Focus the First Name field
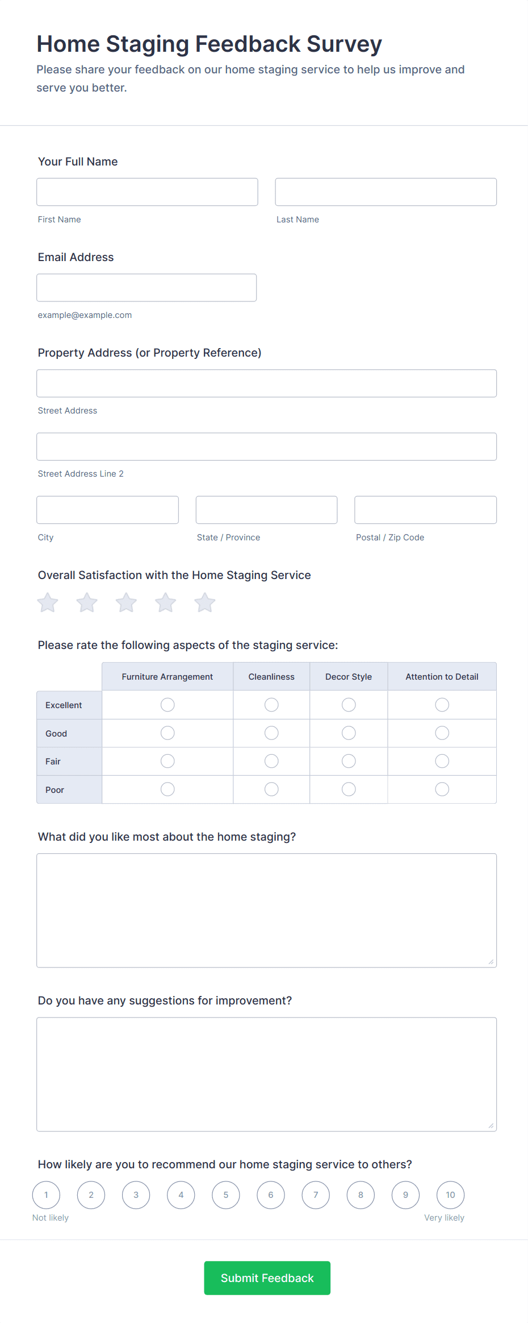 [x=147, y=192]
